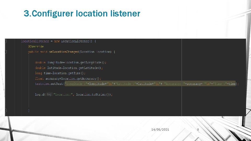This screenshot has width=251, height=141.
Task: Click the closing-brace fold marker at the code's bottom
Action: (6, 110)
